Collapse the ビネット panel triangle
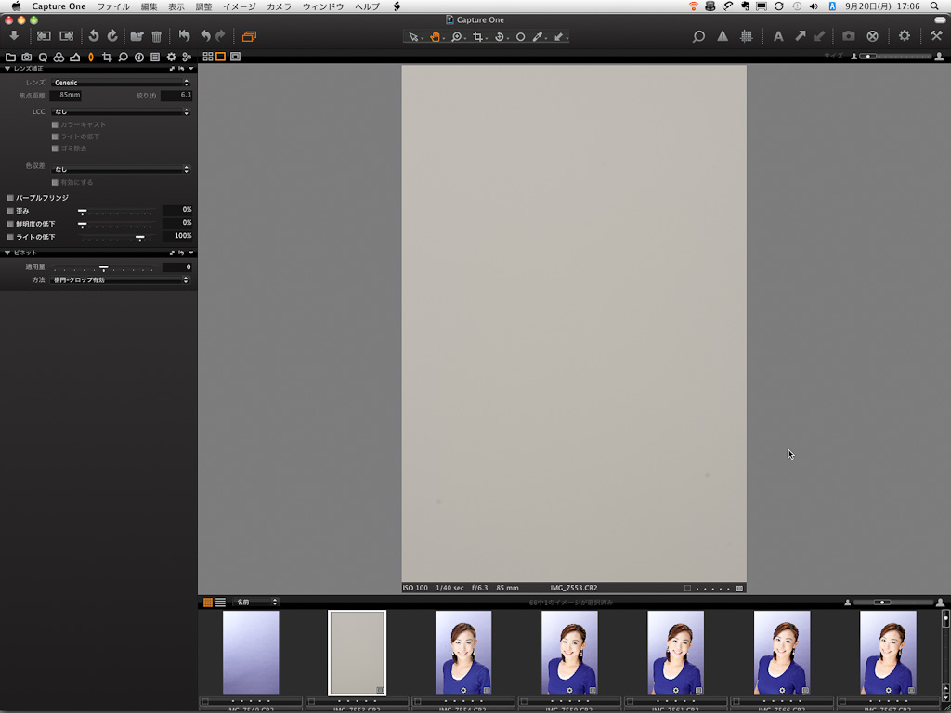 tap(7, 253)
